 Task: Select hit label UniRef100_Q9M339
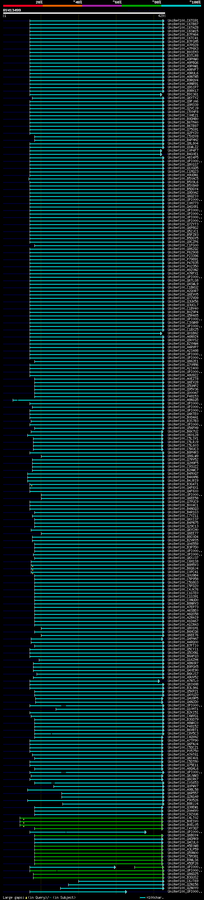(183, 105)
